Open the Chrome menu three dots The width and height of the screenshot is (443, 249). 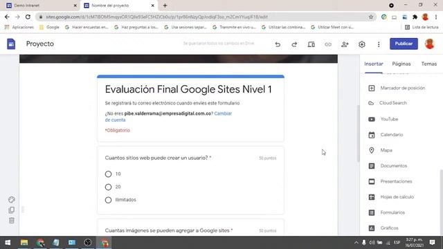(x=436, y=17)
